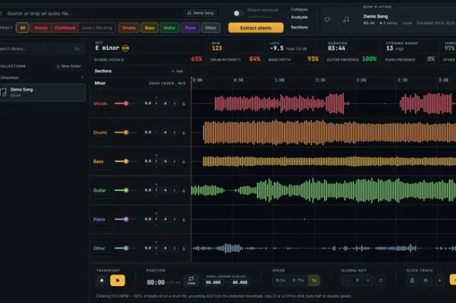Image resolution: width=456 pixels, height=303 pixels.
Task: Toggle the Detect structure switch
Action: pyautogui.click(x=238, y=14)
